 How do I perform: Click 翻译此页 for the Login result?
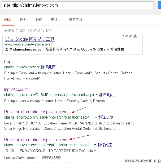[48, 67]
